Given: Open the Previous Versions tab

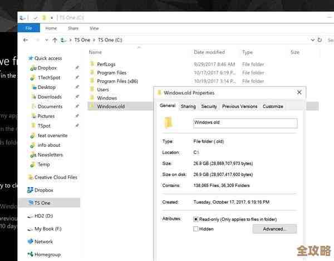Looking at the screenshot, I should coord(239,106).
